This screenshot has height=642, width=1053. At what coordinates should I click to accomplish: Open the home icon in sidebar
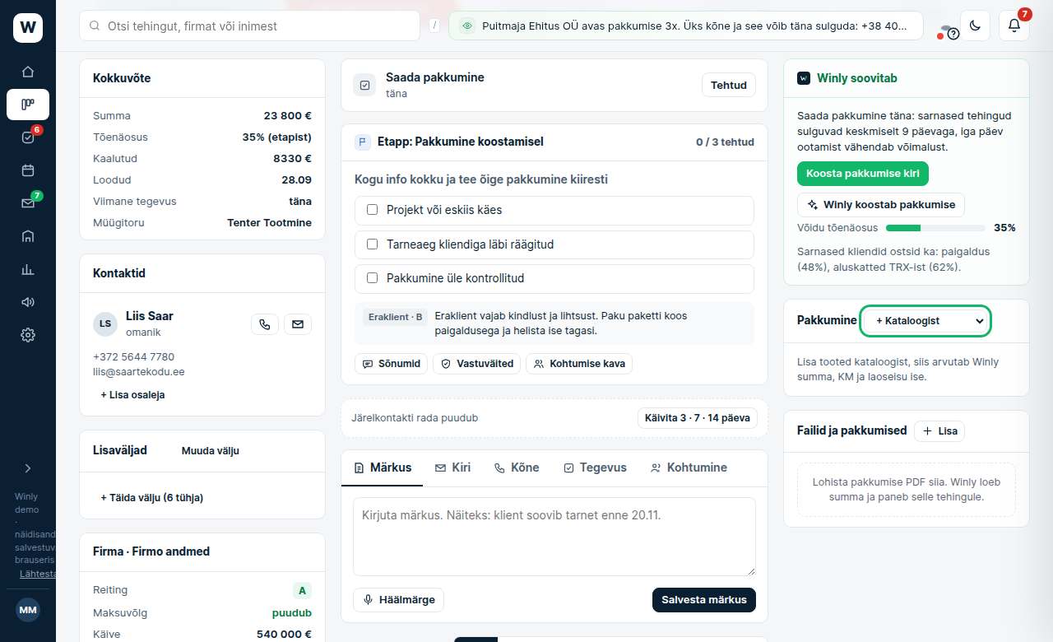tap(28, 72)
